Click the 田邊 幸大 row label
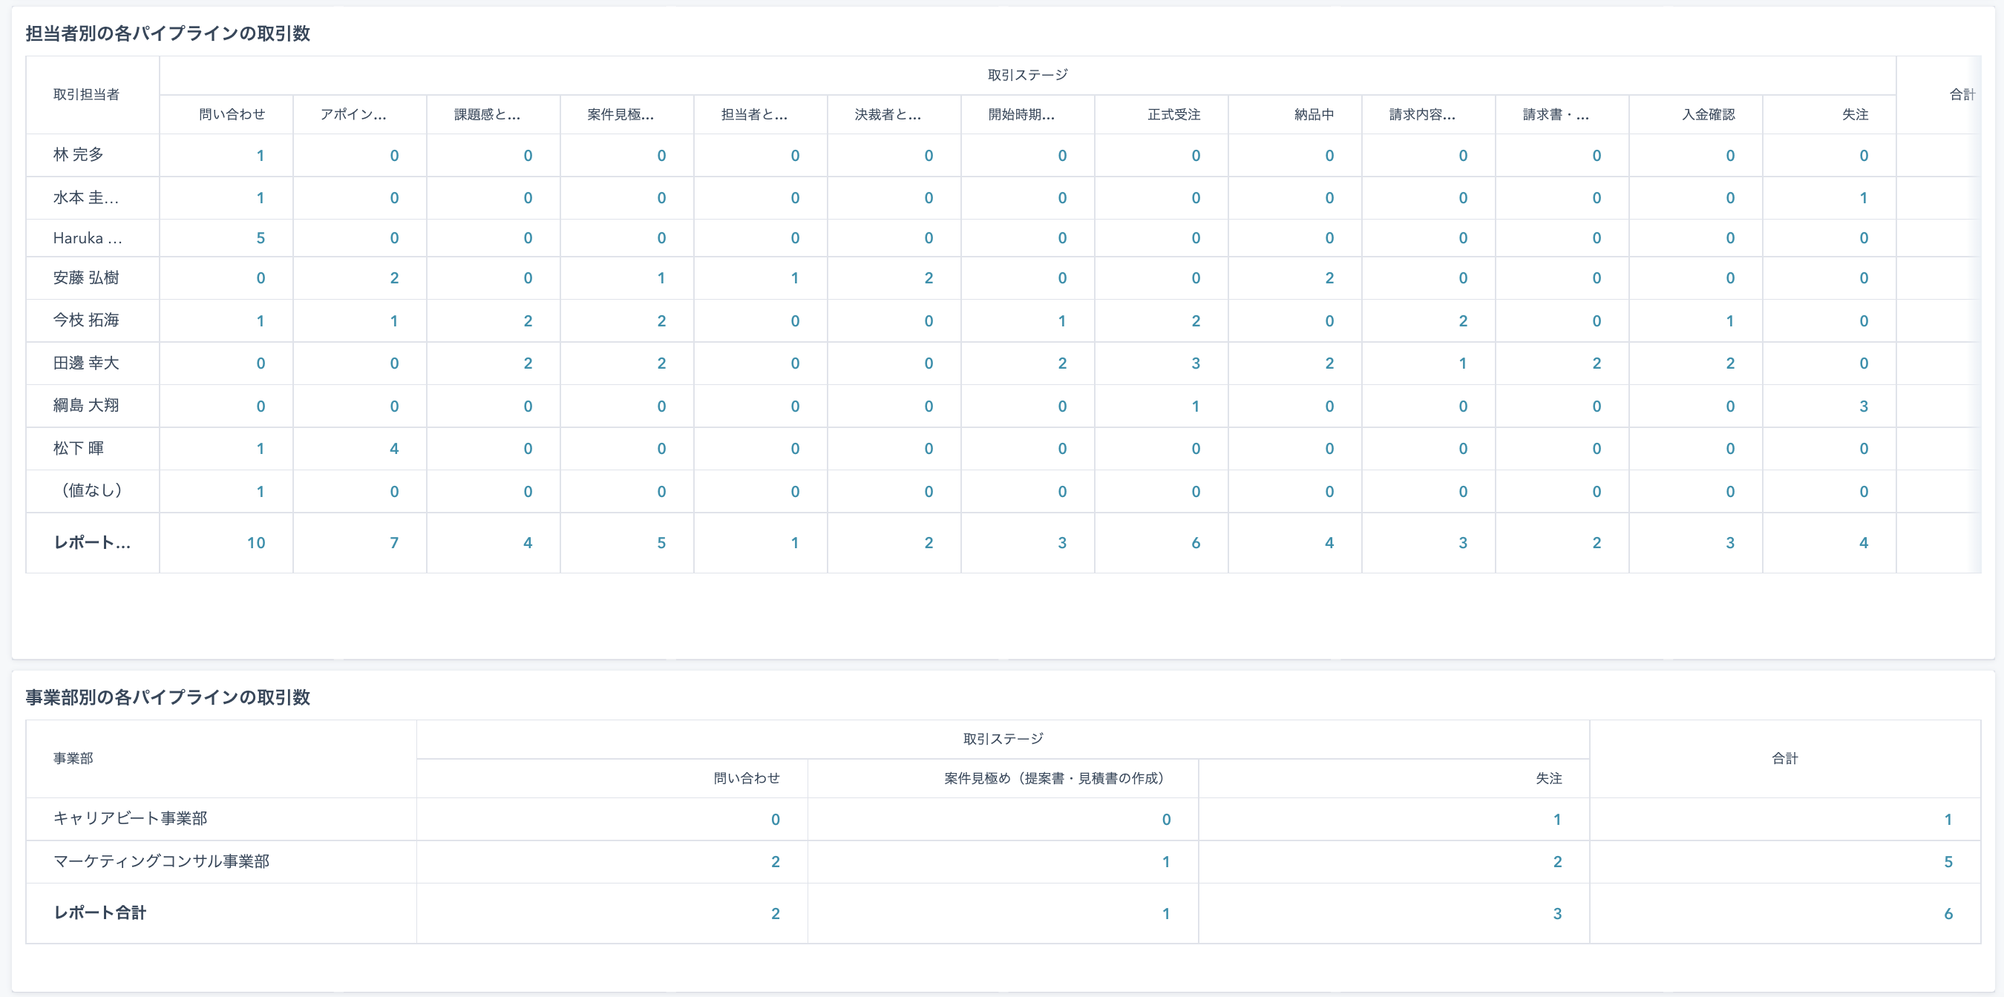The width and height of the screenshot is (2004, 997). click(86, 363)
